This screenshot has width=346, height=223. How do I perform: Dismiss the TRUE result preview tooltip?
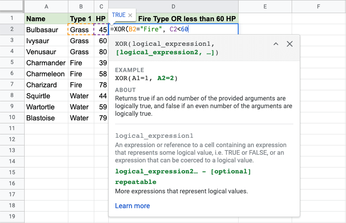coord(130,15)
